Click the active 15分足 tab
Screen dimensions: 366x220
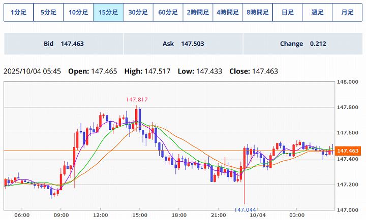pos(108,12)
